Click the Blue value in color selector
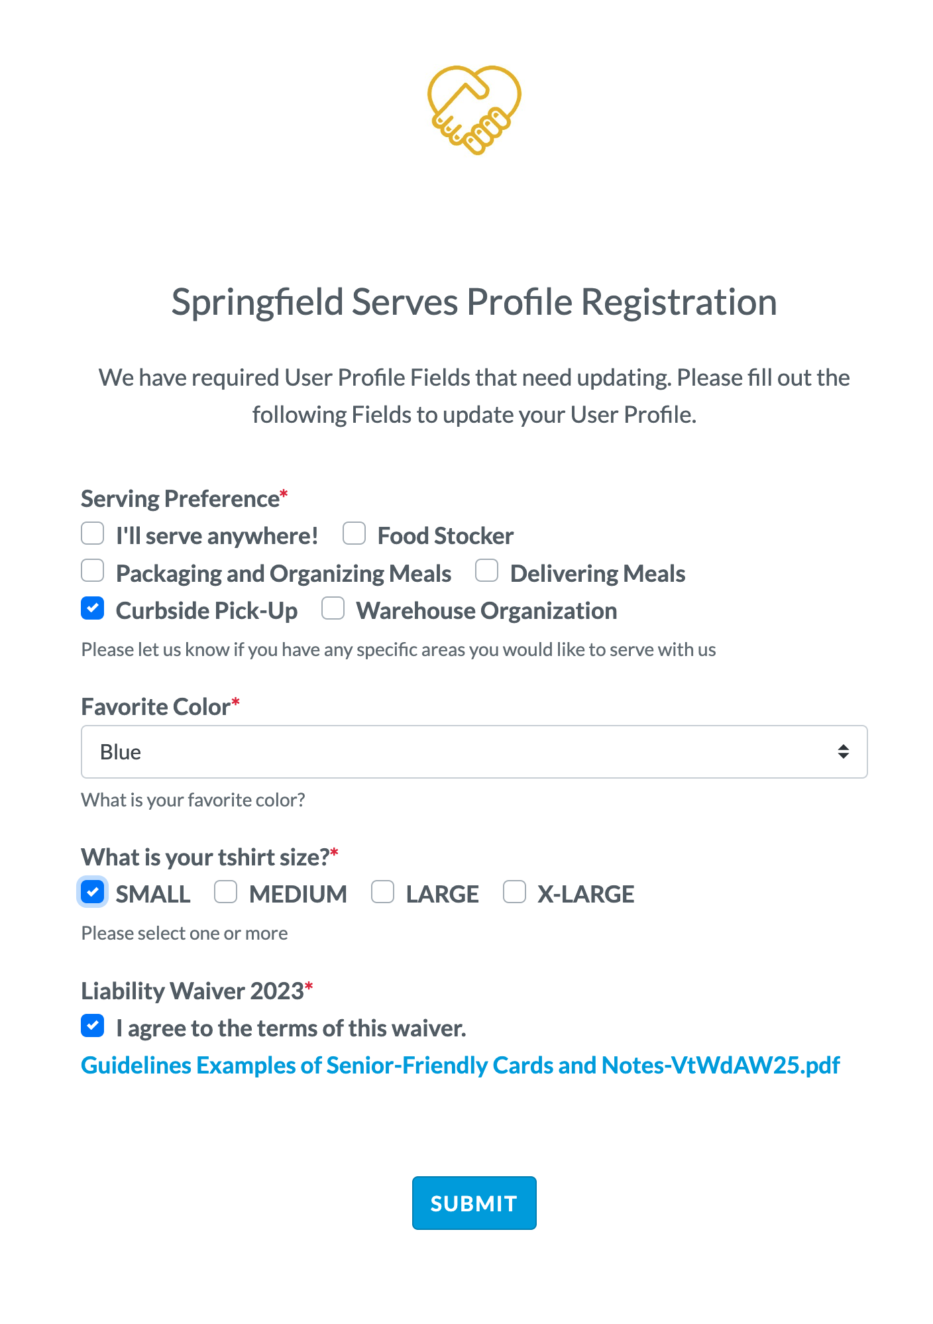 click(x=121, y=752)
